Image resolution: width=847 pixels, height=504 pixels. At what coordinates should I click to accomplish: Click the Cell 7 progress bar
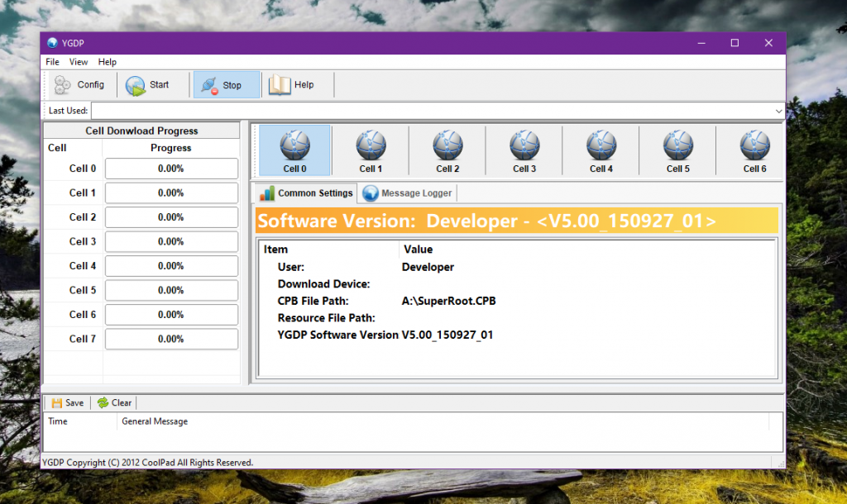click(171, 339)
